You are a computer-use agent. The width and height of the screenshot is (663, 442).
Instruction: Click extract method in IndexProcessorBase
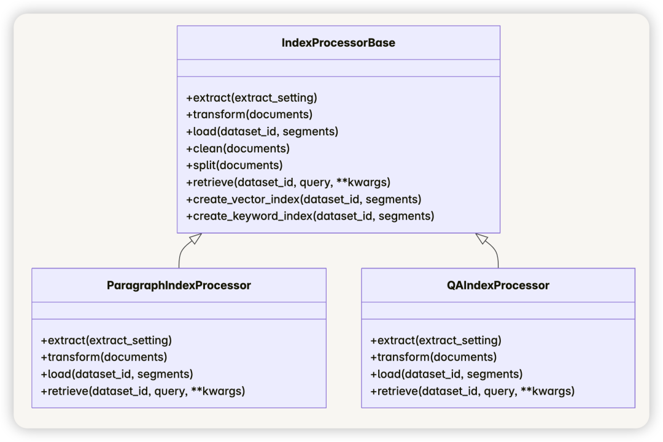tap(251, 97)
